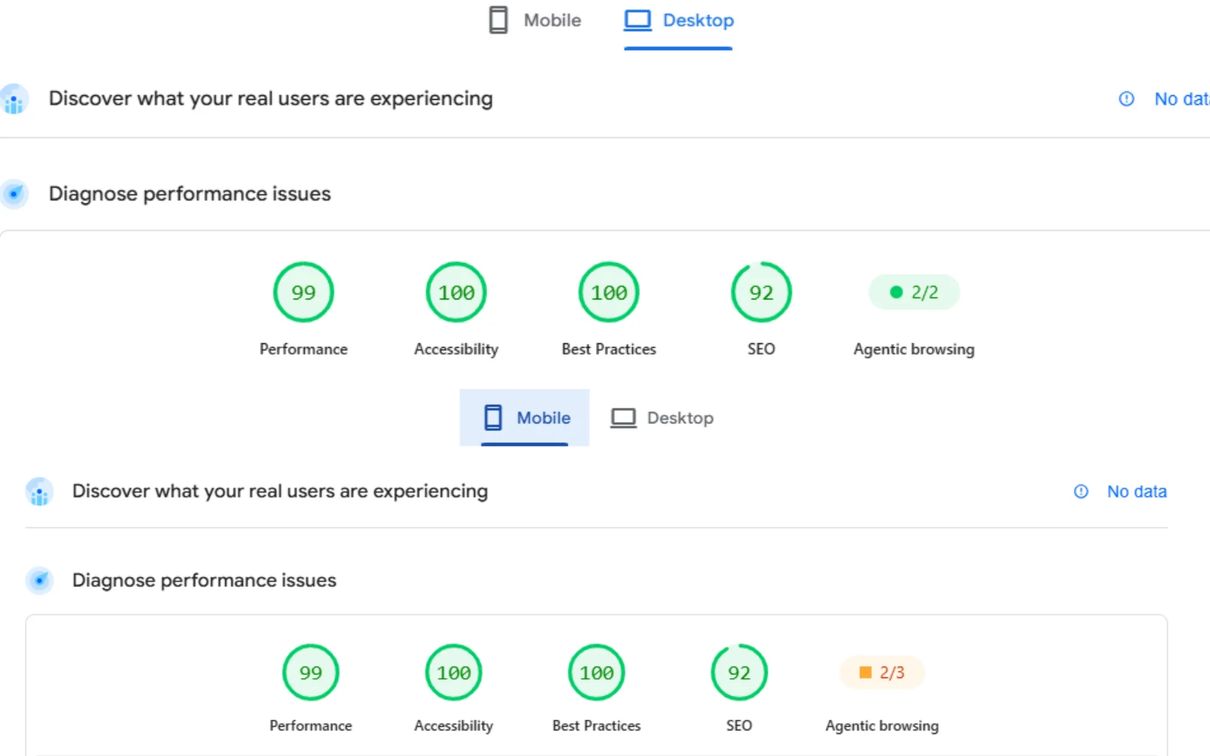The width and height of the screenshot is (1210, 756).
Task: Click the top 'Diagnose performance issues' heading
Action: point(190,194)
